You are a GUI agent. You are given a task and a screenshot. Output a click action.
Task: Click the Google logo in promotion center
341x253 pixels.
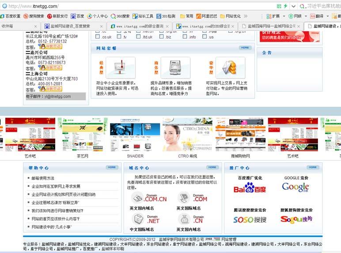click(296, 188)
